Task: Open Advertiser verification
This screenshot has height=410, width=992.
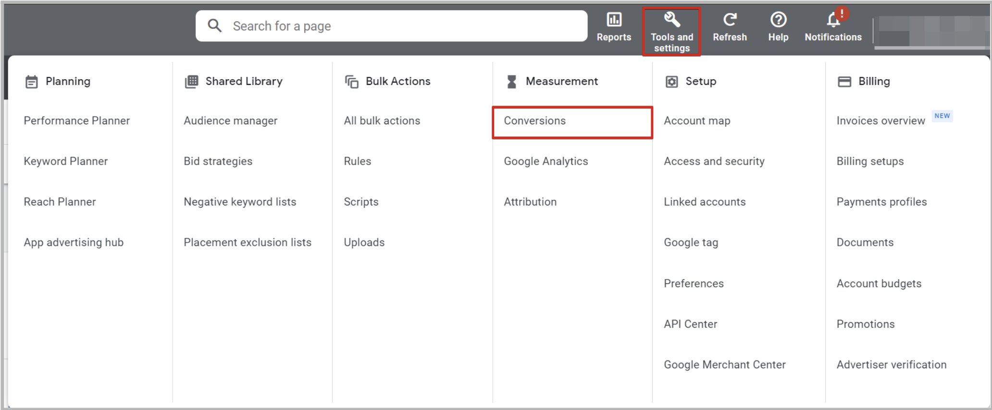Action: (x=892, y=365)
